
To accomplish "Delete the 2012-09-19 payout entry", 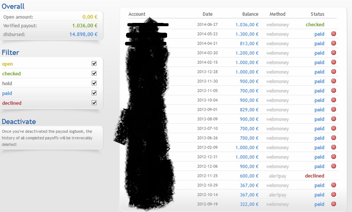I will tap(333, 204).
